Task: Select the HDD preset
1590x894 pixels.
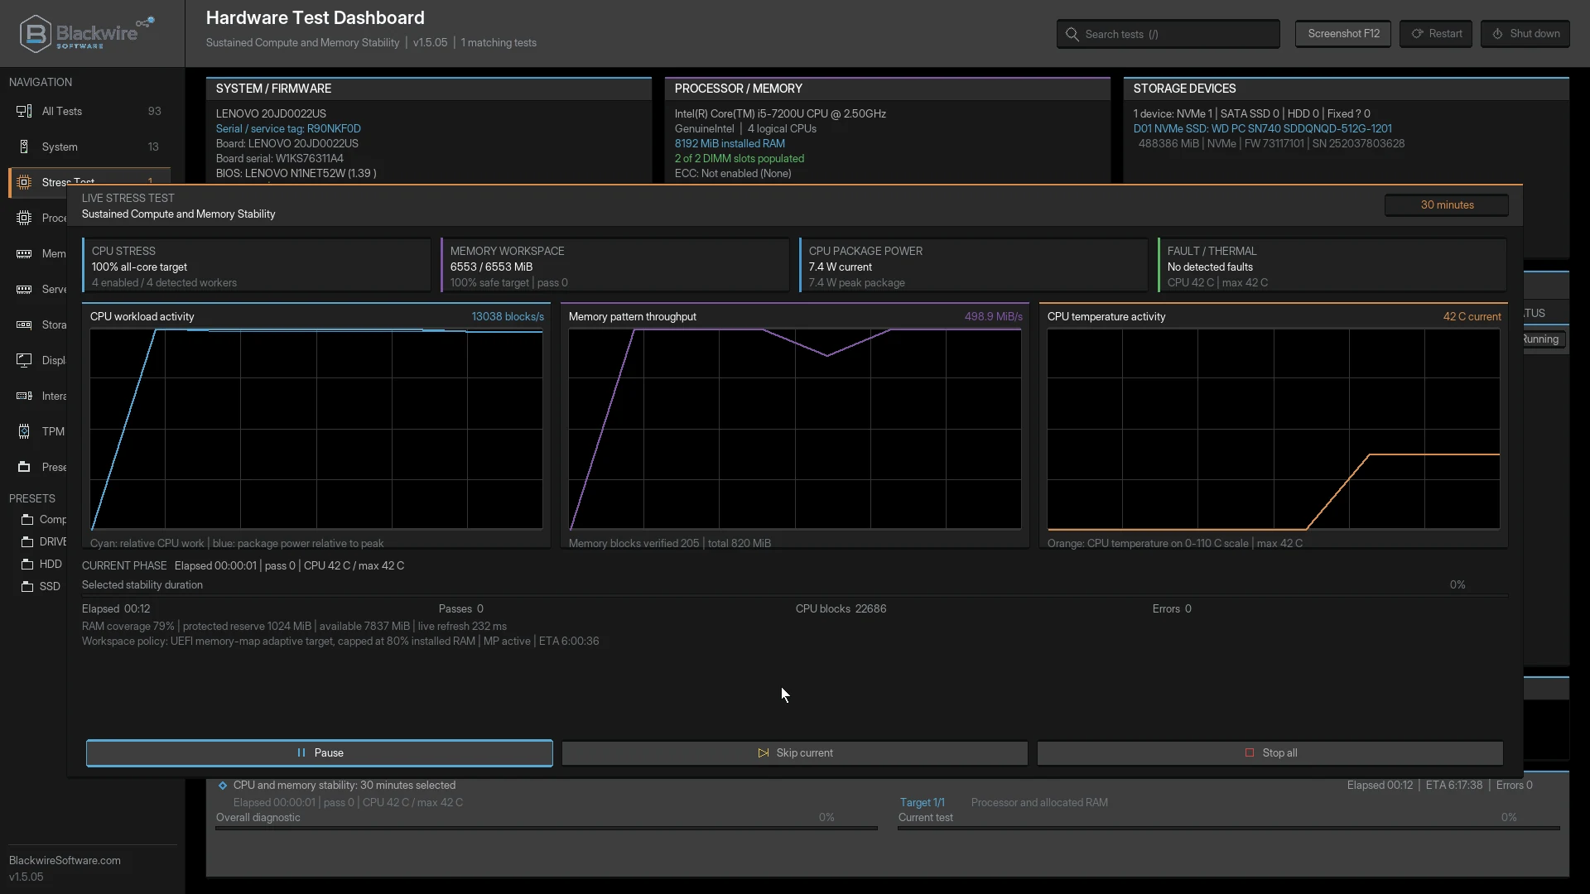Action: (41, 564)
